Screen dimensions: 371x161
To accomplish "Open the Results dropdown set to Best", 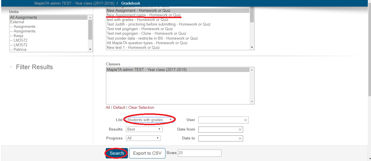I will tap(144, 129).
